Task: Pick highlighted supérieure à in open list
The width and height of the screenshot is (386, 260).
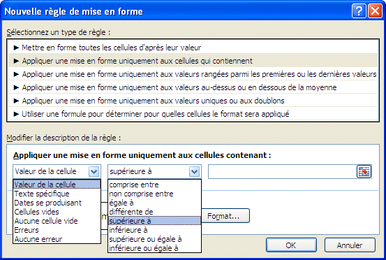Action: (x=154, y=221)
